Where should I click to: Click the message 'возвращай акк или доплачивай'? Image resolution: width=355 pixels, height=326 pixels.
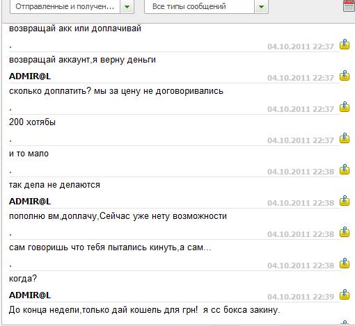(75, 28)
